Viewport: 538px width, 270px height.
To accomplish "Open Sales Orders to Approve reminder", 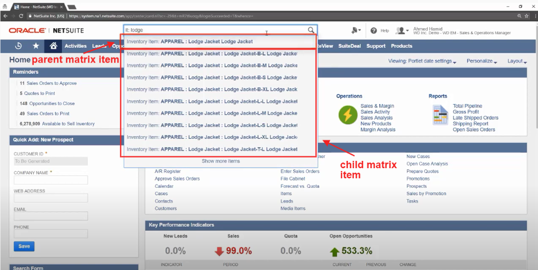I will point(51,83).
